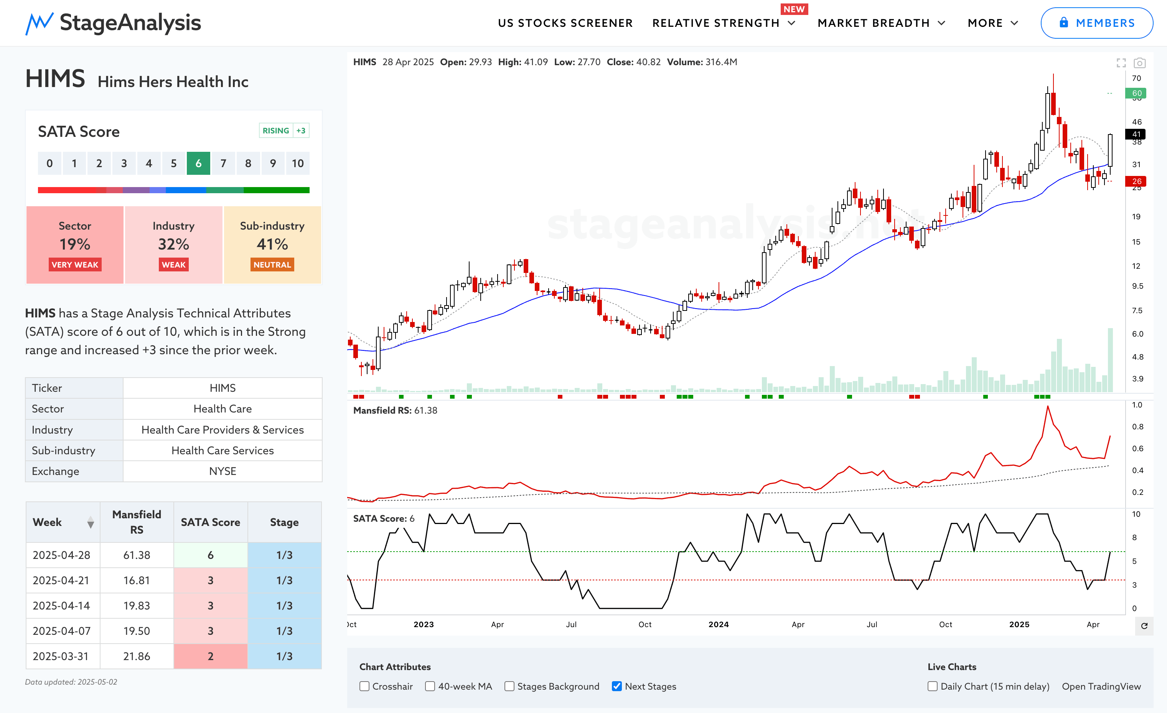Open the chart fullscreen icon
Screen dimensions: 1167x713
click(1121, 63)
